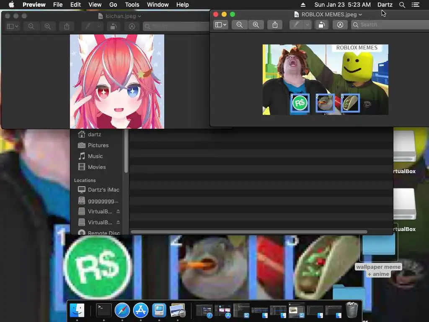Open the Apple menu
Viewport: 429px width, 322px height.
(x=11, y=5)
